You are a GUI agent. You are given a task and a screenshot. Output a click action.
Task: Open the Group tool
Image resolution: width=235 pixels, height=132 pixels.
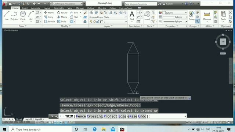click(192, 16)
